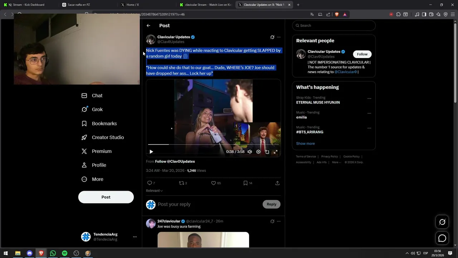Viewport: 458px width, 258px height.
Task: Click the floating Grok button
Action: [442, 222]
